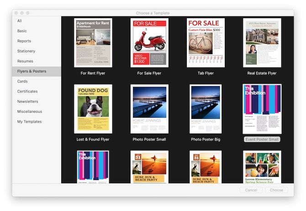Image resolution: width=306 pixels, height=211 pixels.
Task: Pick the For Sale Flyer scooter template
Action: click(x=149, y=43)
